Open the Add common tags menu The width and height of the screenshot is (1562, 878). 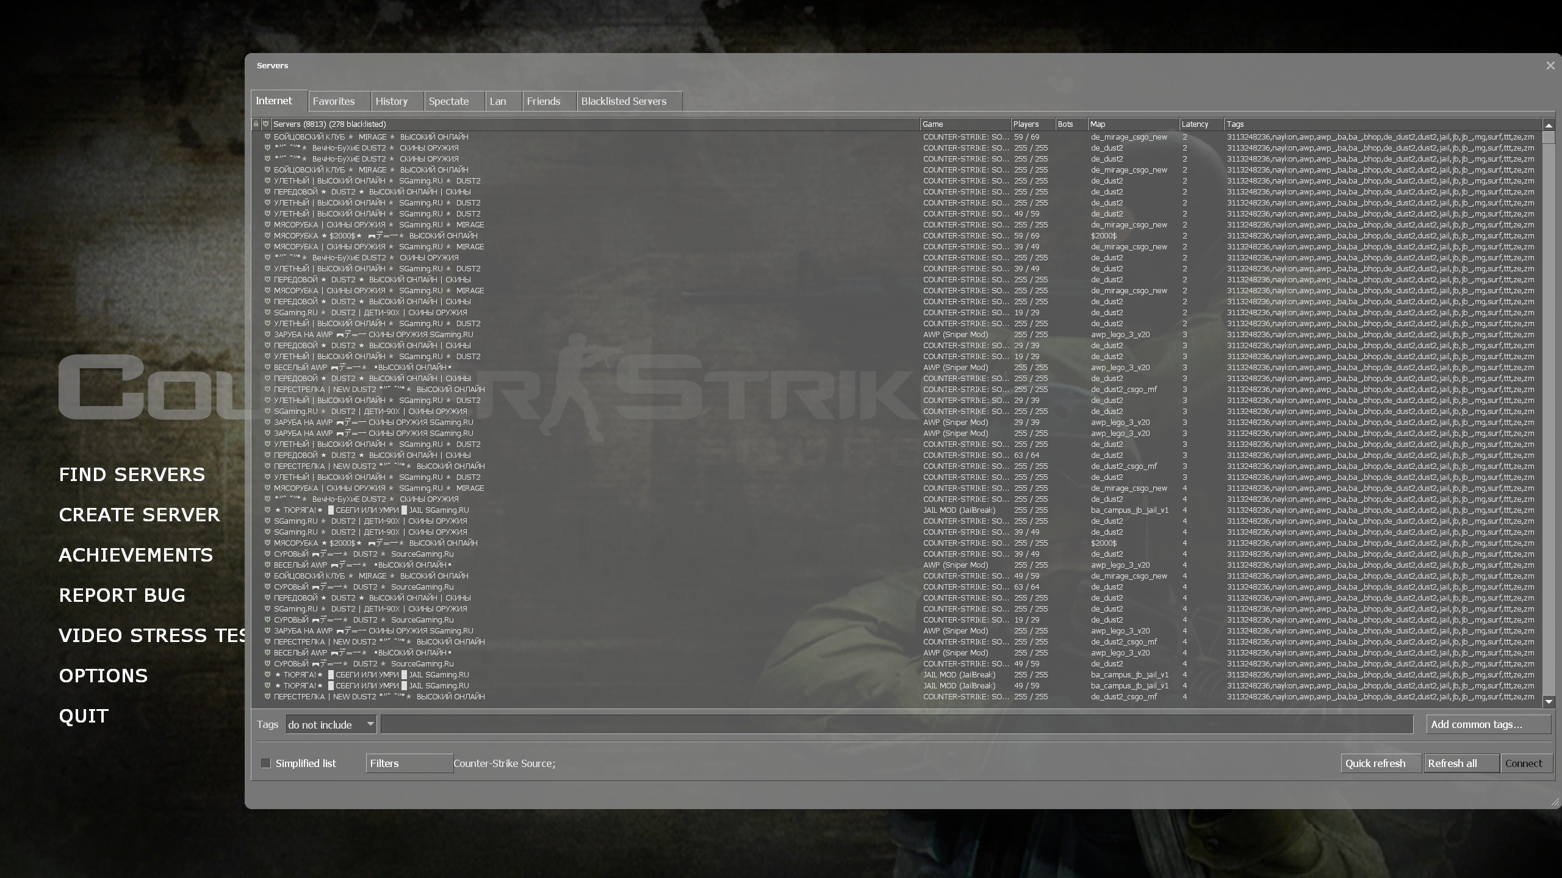click(x=1488, y=724)
